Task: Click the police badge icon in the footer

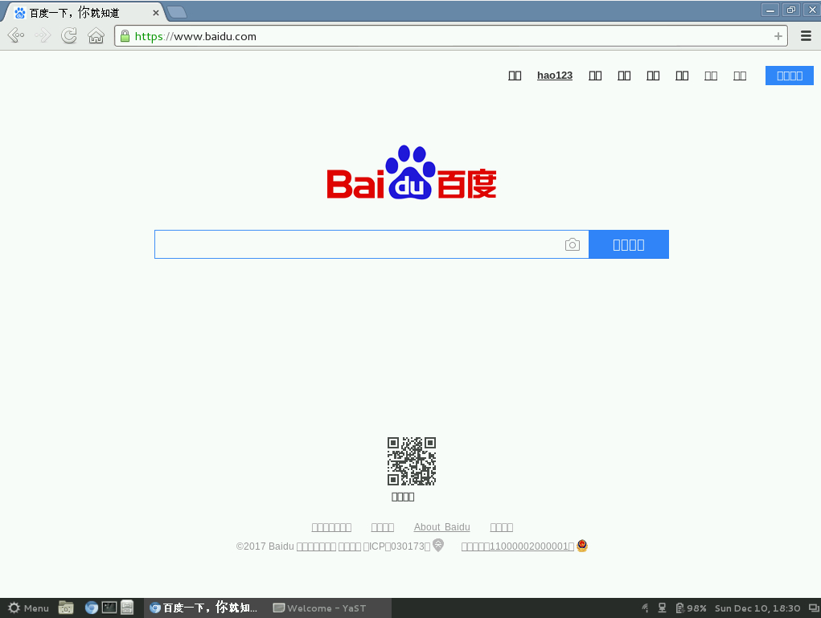Action: pyautogui.click(x=582, y=546)
